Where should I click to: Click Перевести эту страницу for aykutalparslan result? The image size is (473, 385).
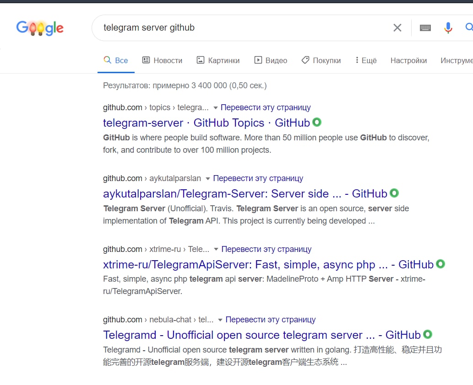pos(258,178)
